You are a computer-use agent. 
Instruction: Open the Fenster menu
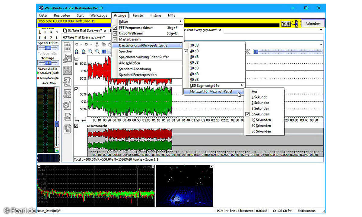[x=138, y=15]
